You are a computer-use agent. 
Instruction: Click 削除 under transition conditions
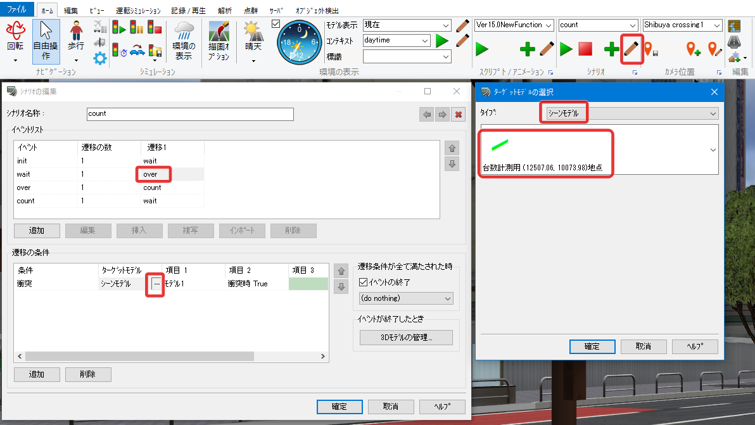click(x=88, y=374)
